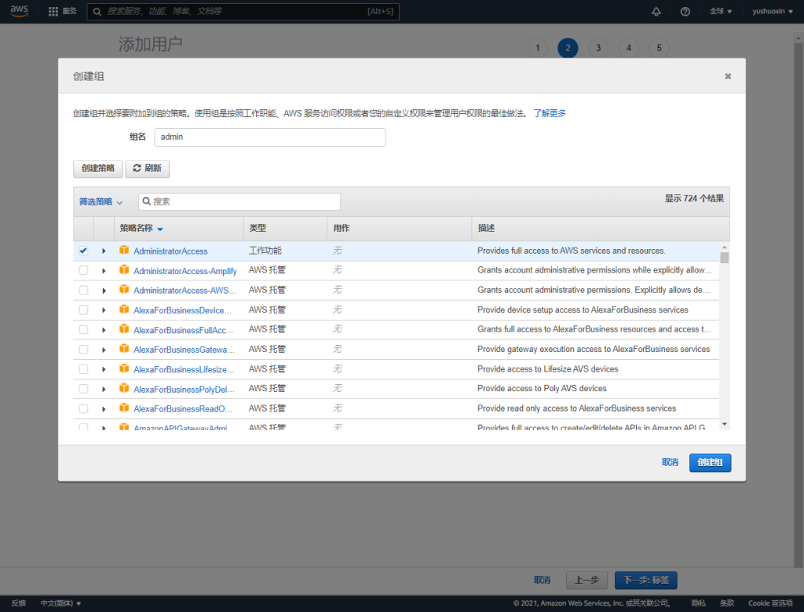Open the yushuoxin account menu

(772, 12)
